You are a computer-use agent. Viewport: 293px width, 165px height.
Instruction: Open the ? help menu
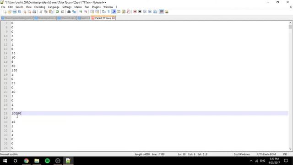(x=117, y=7)
